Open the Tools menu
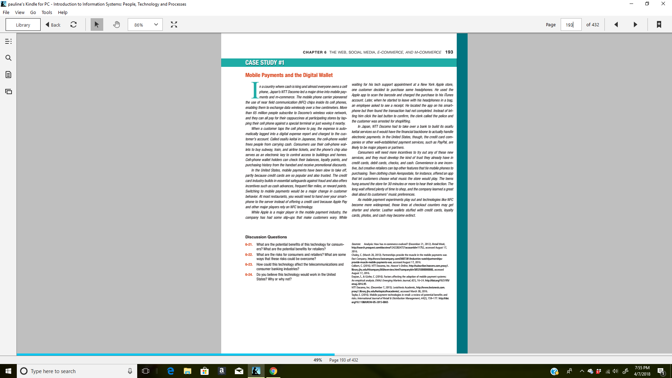The width and height of the screenshot is (672, 378). coord(47,12)
